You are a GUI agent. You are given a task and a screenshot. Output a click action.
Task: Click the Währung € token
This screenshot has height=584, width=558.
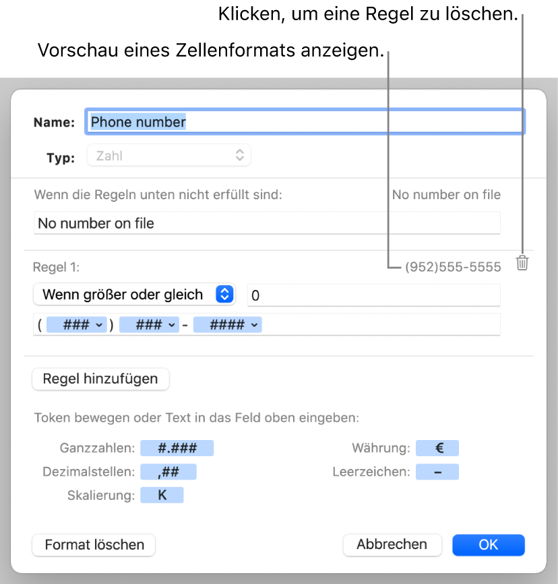pos(437,449)
